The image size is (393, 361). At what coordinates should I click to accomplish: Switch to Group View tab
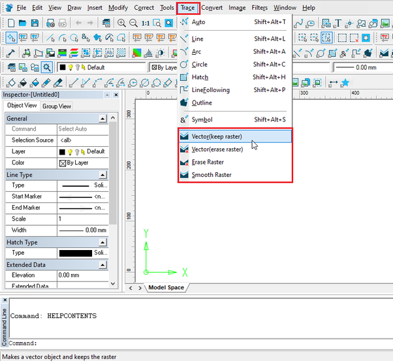click(x=57, y=106)
